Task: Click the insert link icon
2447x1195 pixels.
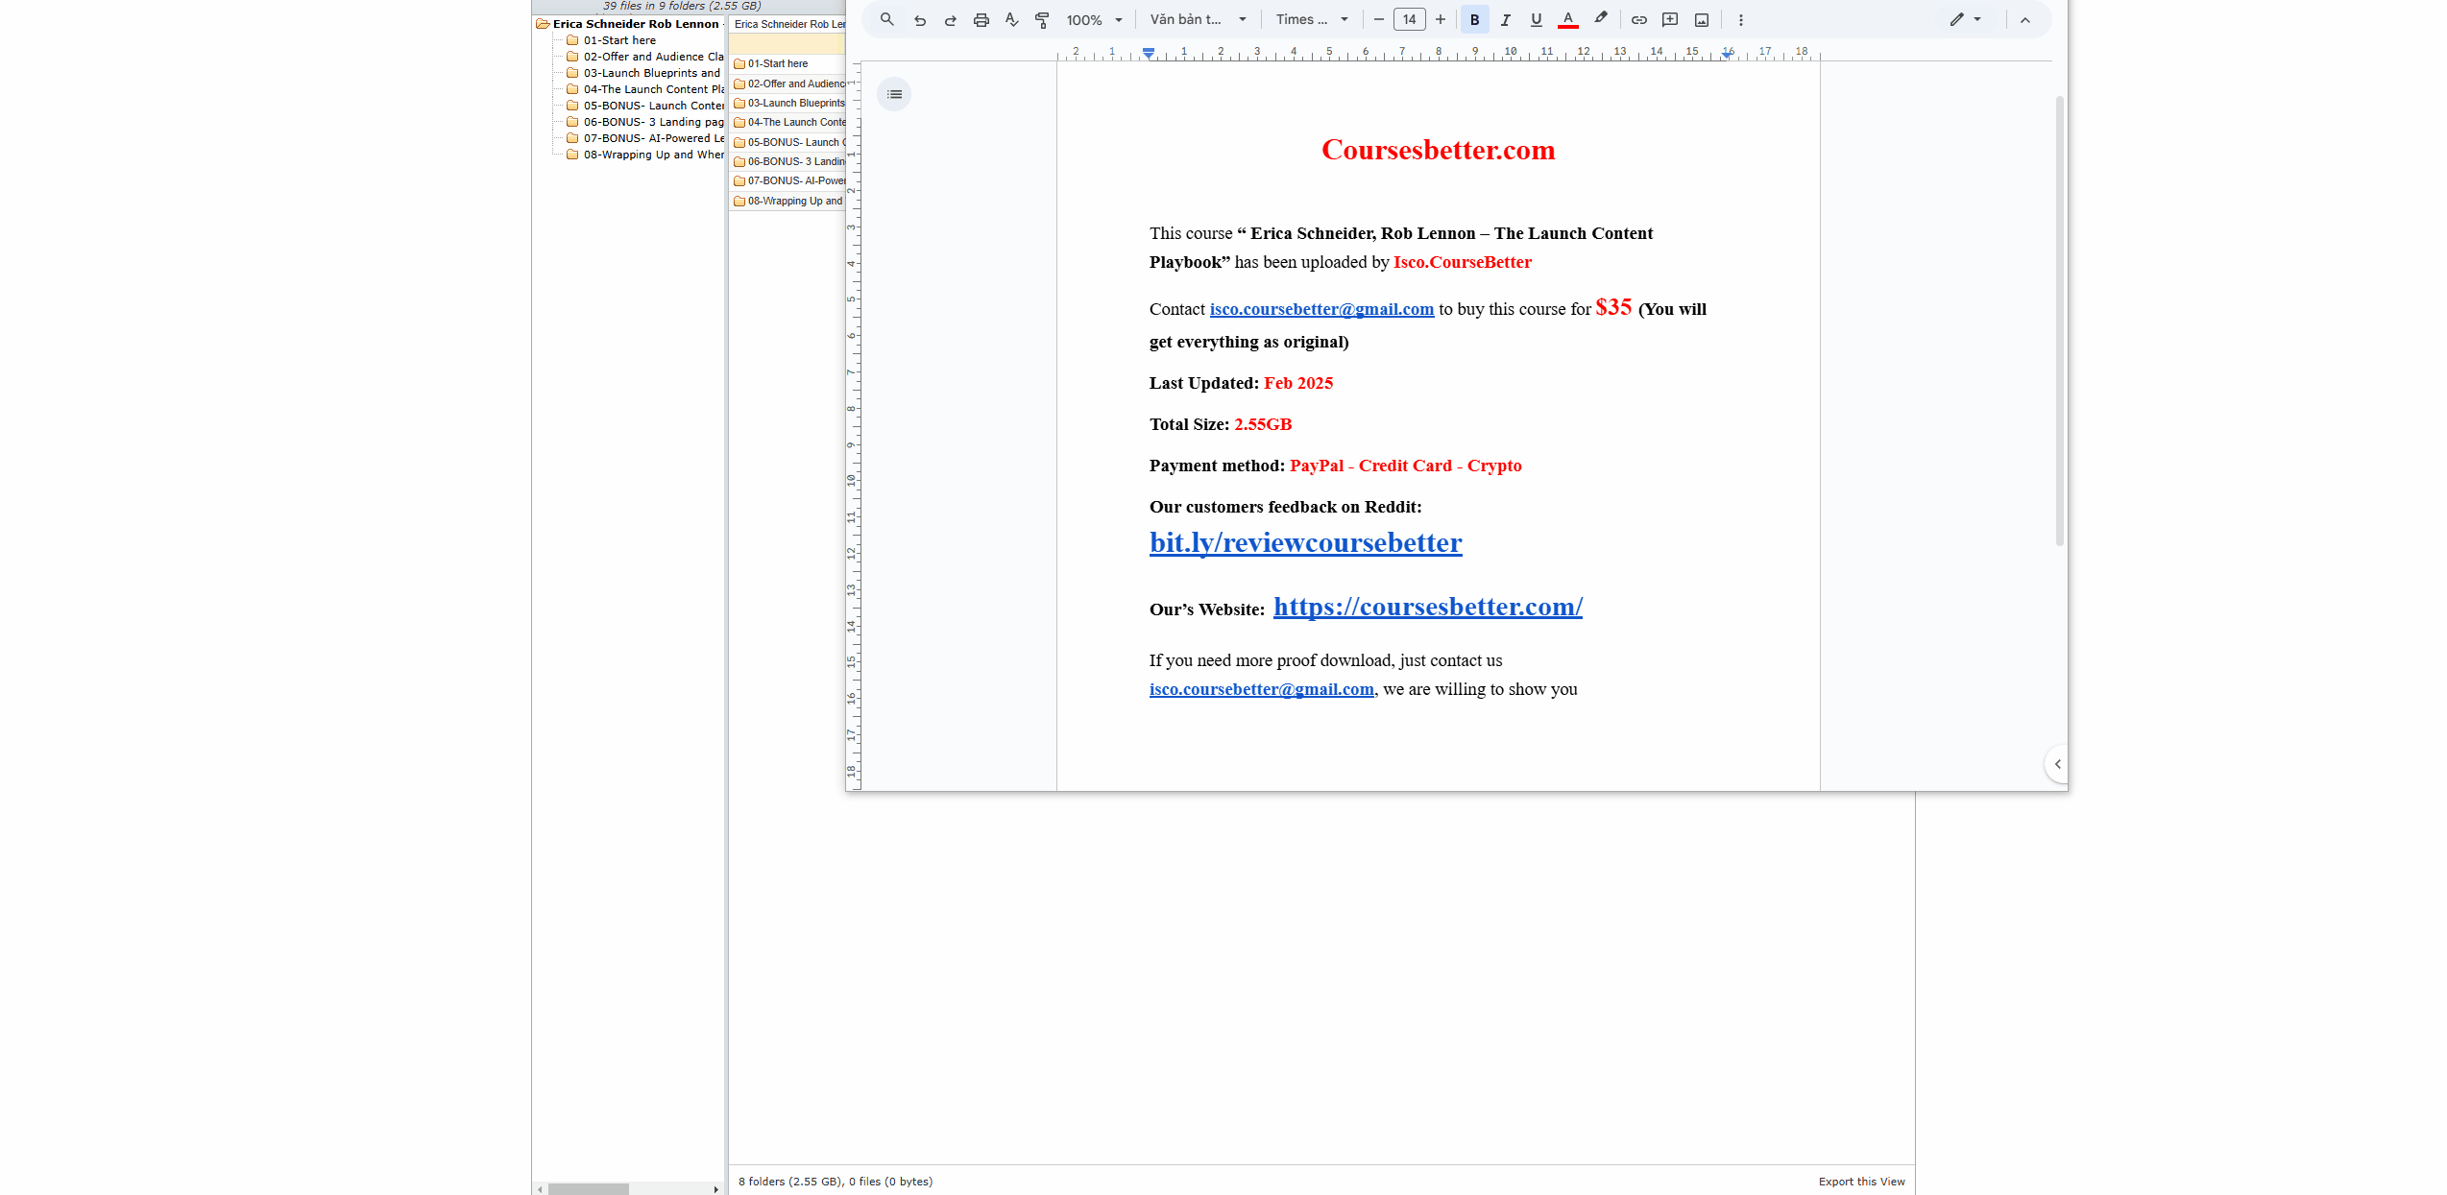Action: [1639, 19]
